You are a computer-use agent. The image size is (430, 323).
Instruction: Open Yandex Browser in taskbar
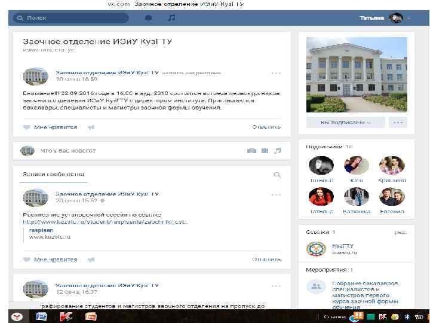coord(18,316)
